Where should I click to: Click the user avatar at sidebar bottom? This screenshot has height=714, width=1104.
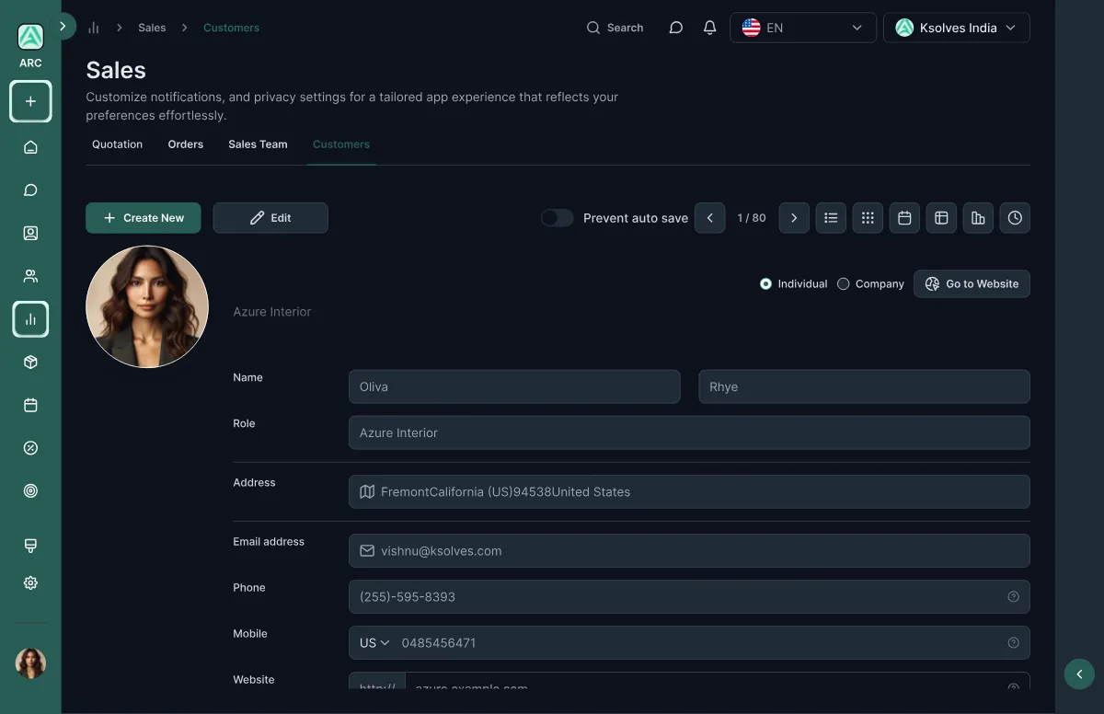pos(30,662)
